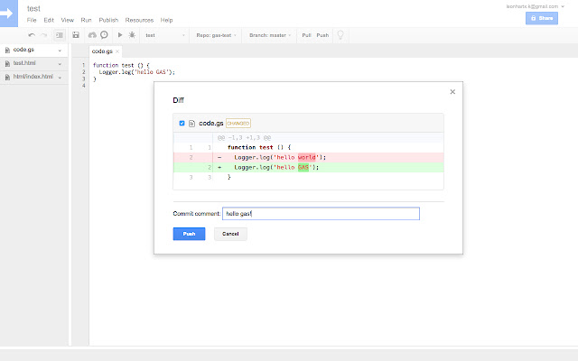Close the Diff dialog with X
Viewport: 578px width, 361px height.
coord(452,91)
